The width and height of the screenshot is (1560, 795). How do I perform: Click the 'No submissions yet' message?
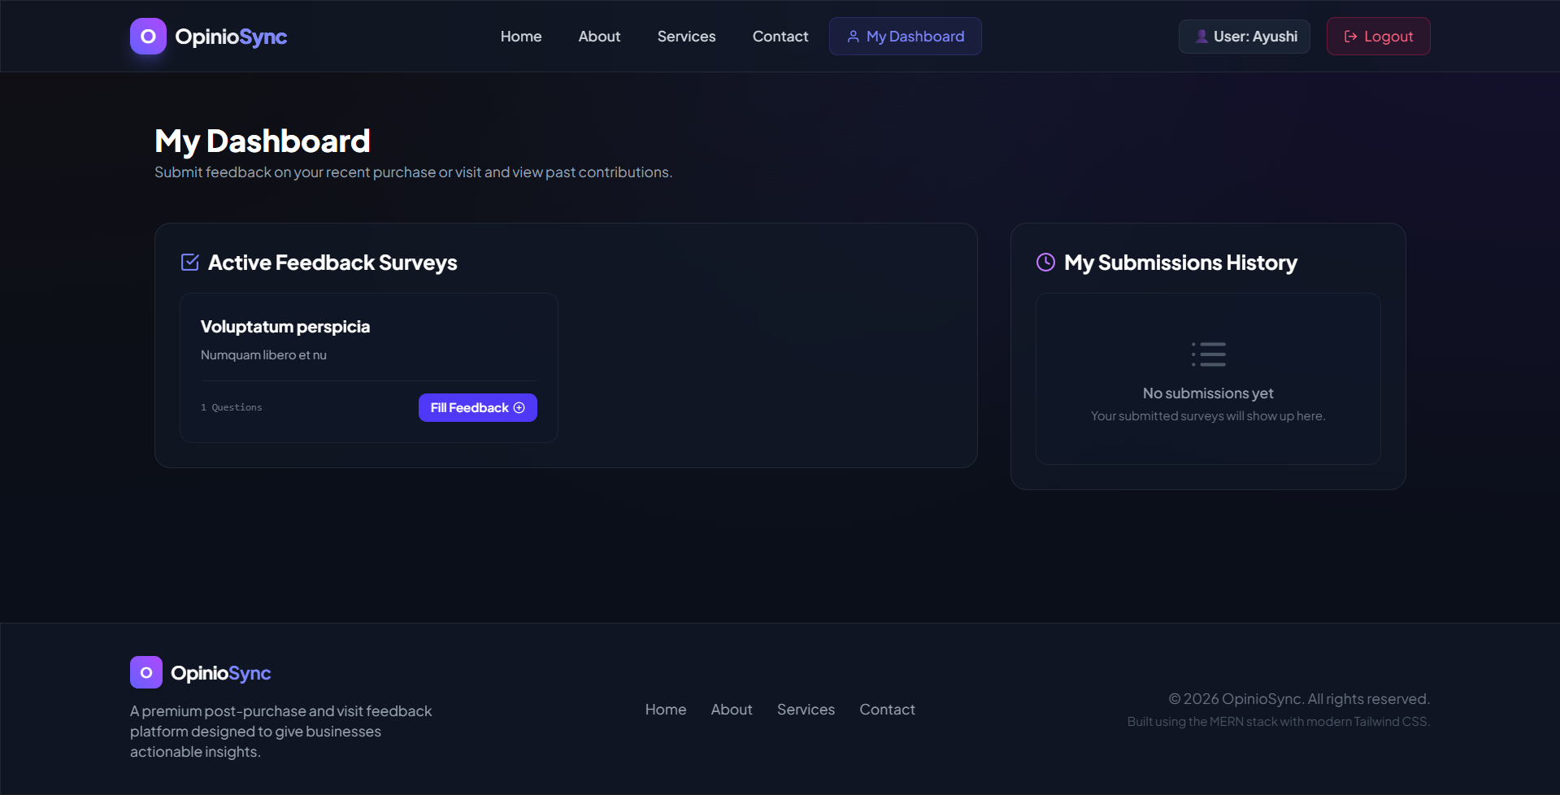tap(1208, 393)
